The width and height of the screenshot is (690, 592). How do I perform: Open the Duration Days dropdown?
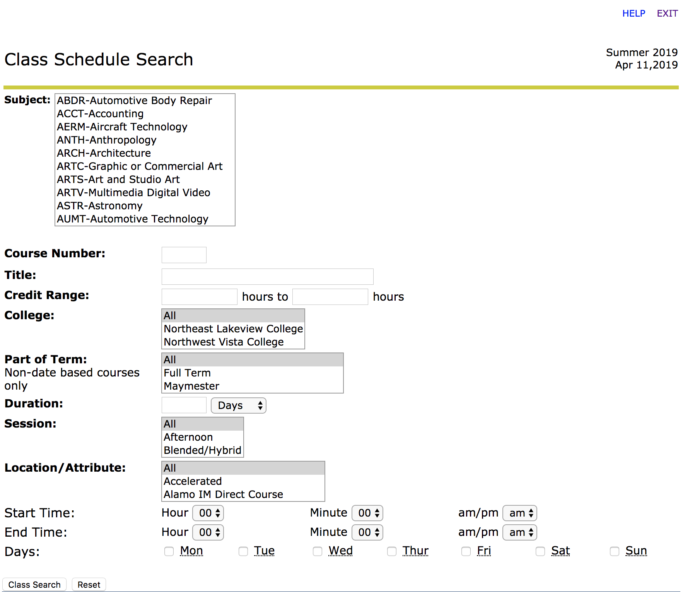238,406
